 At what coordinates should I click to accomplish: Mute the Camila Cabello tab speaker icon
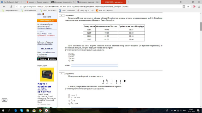(x=21, y=2)
